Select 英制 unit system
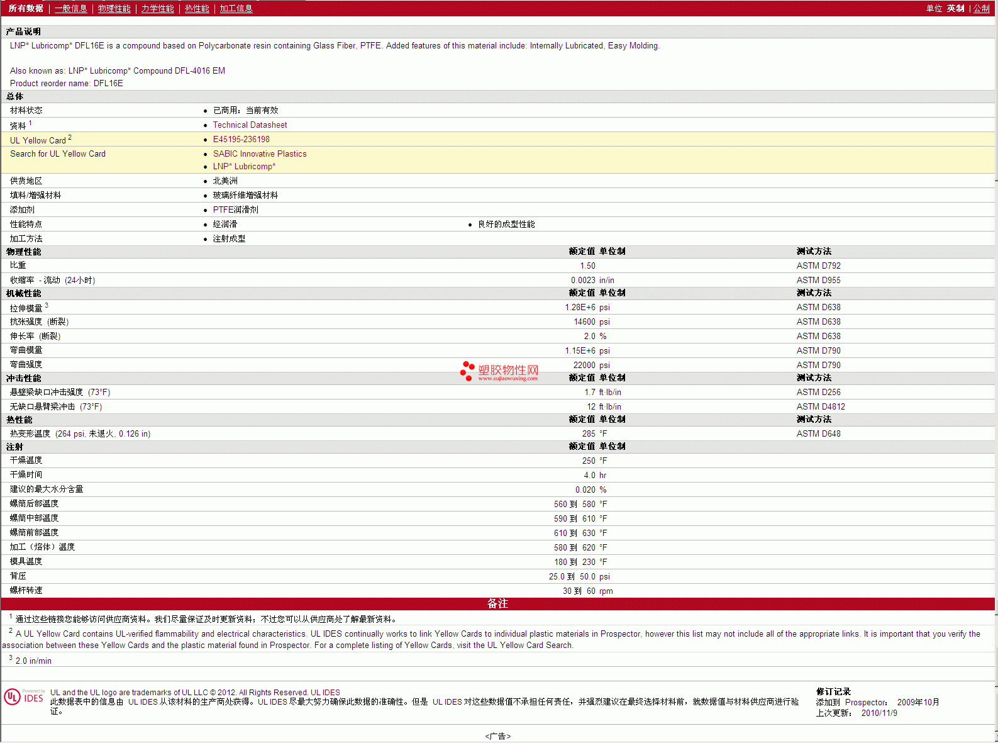The image size is (998, 743). pyautogui.click(x=955, y=8)
